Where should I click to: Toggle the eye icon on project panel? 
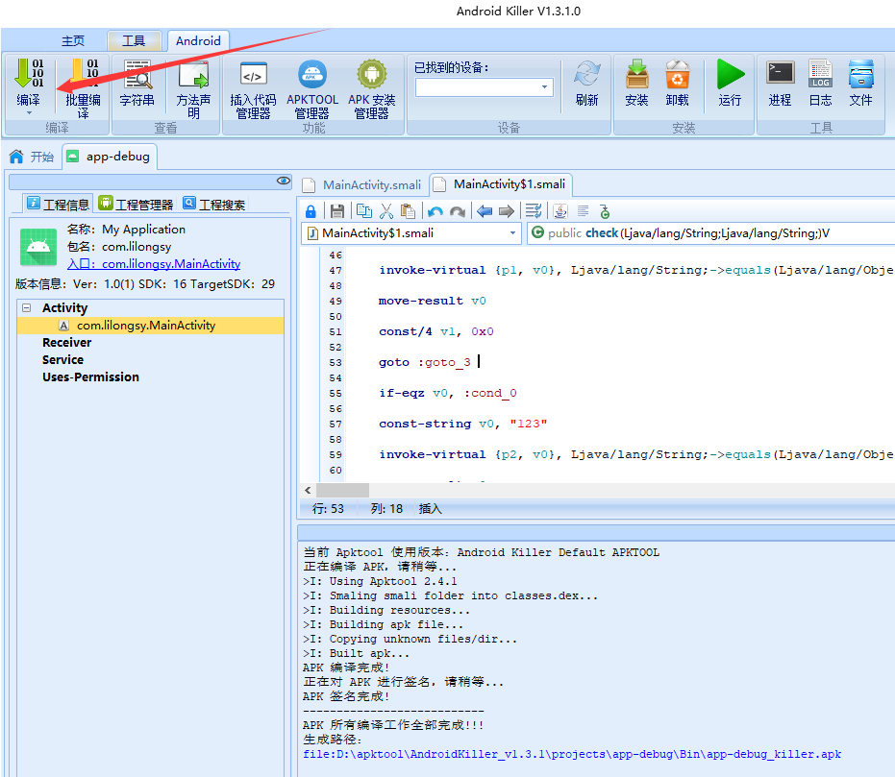click(x=283, y=181)
